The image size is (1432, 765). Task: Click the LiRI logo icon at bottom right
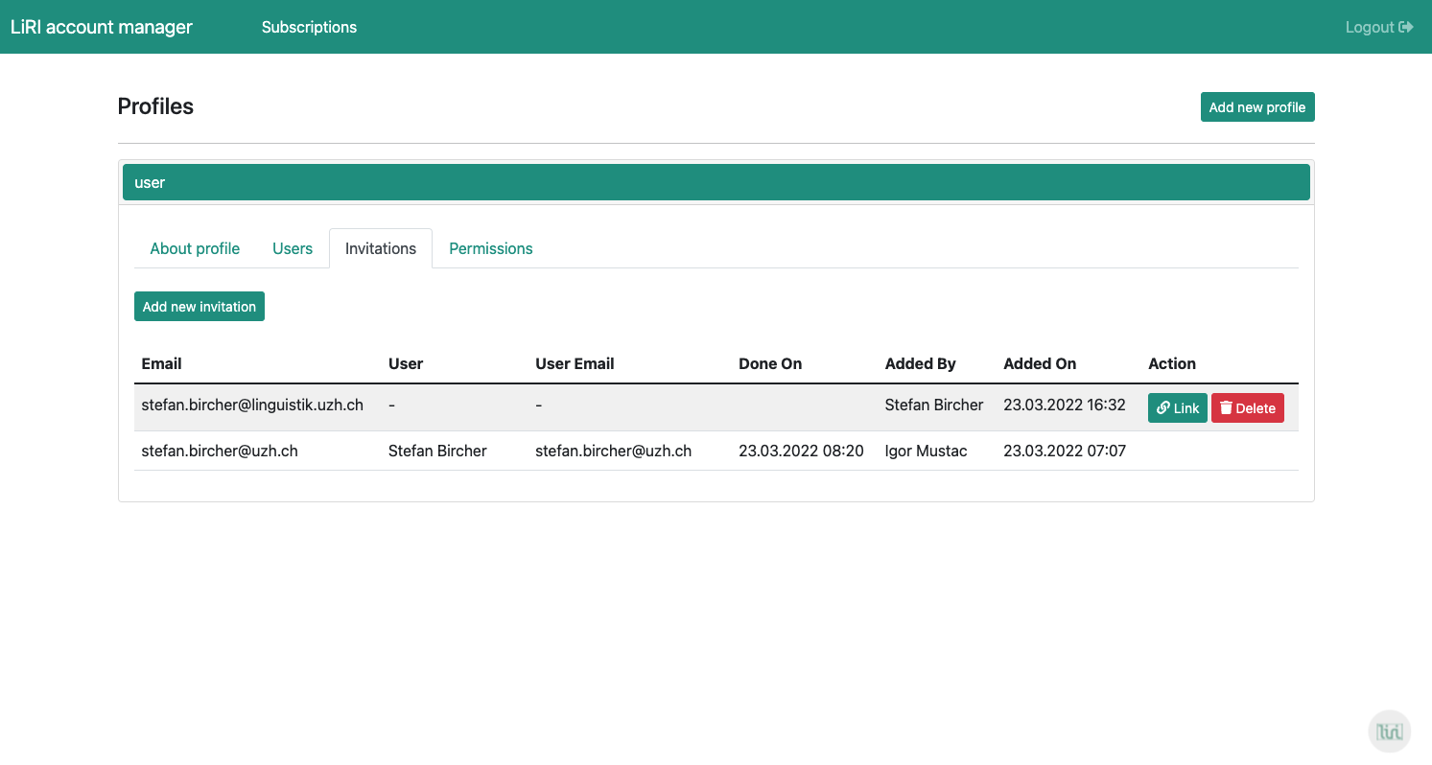pos(1389,731)
